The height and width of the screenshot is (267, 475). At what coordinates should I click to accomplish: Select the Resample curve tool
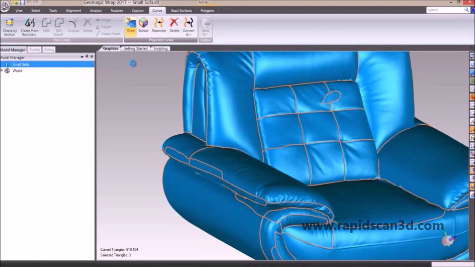[x=159, y=27]
